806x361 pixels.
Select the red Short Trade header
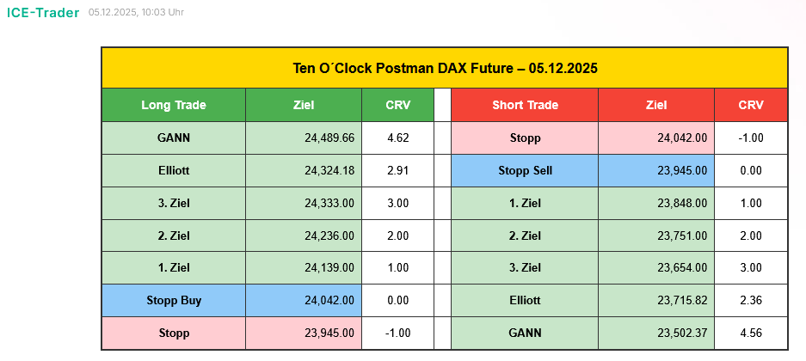[x=525, y=105]
